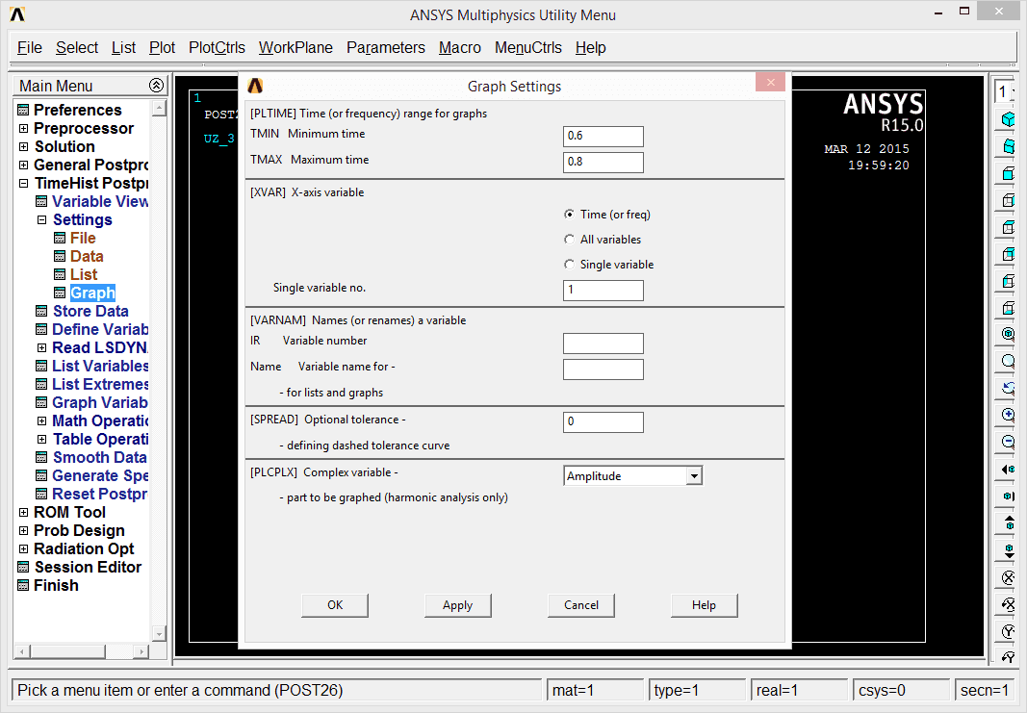The width and height of the screenshot is (1027, 713).
Task: Click the SPREAD tolerance field
Action: (603, 422)
